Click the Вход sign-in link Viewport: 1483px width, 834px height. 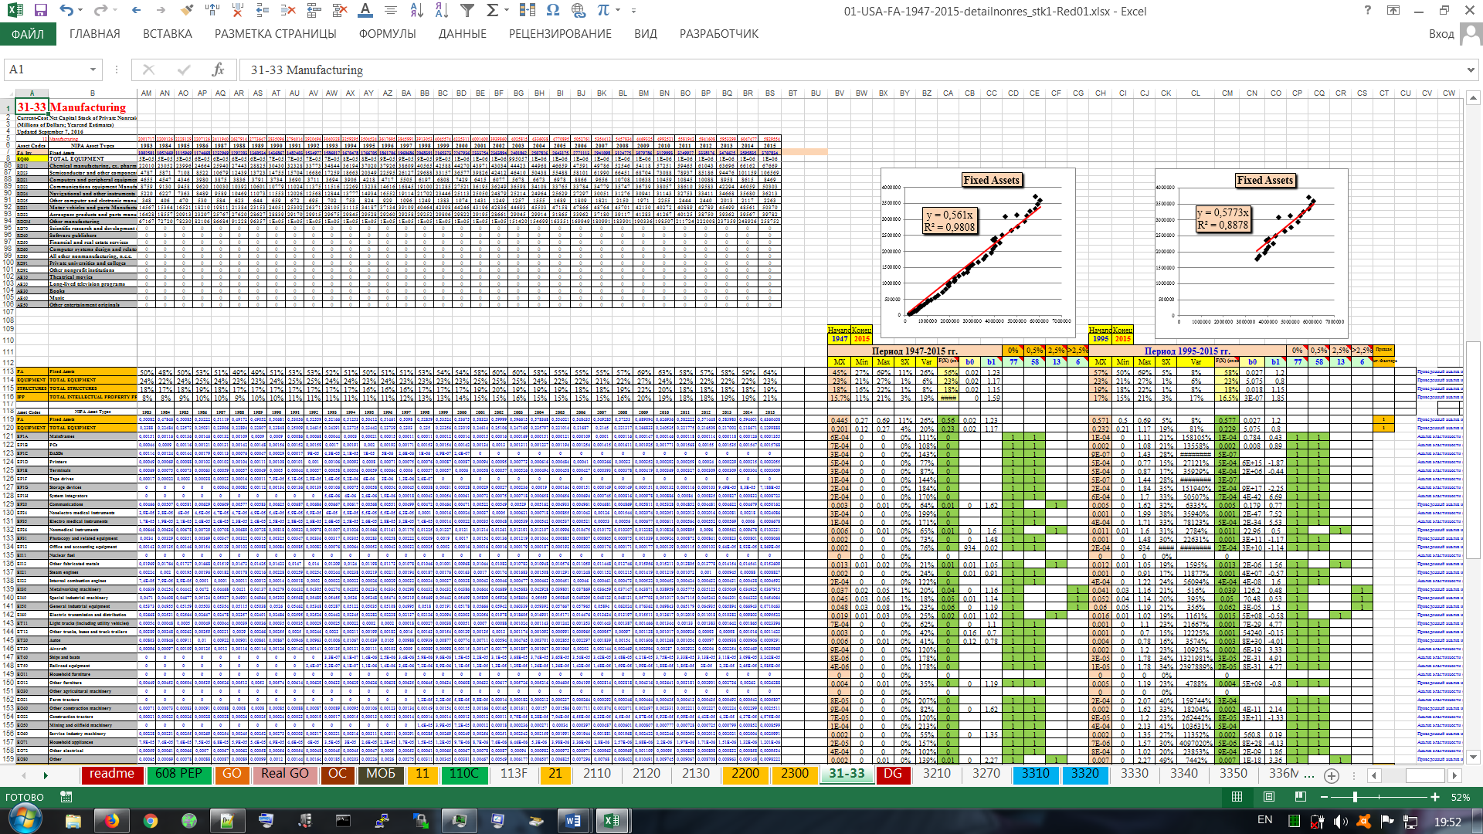pos(1441,34)
